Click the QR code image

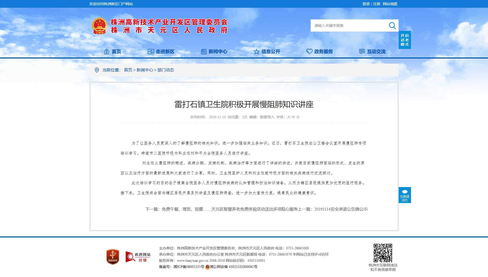[383, 253]
